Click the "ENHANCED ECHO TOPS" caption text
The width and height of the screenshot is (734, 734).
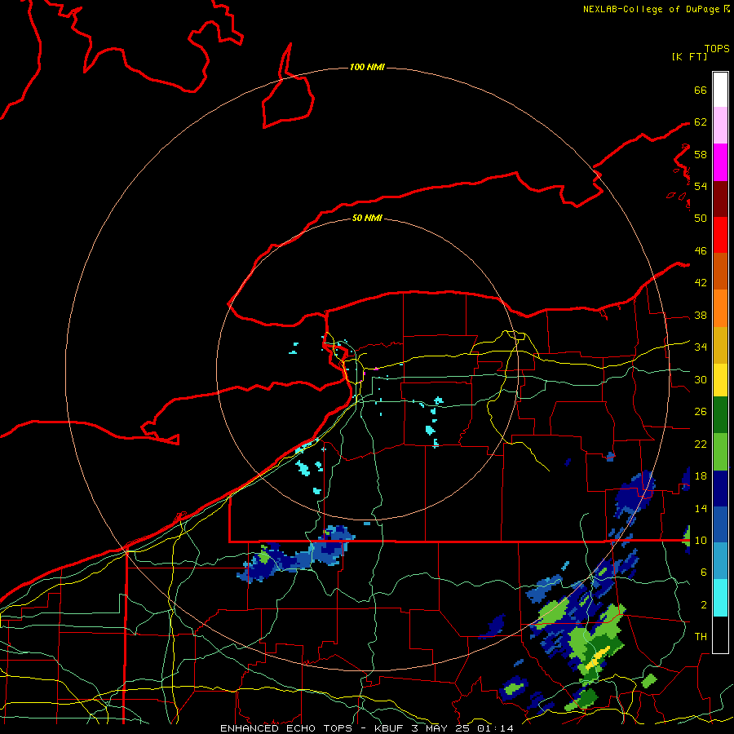(286, 728)
